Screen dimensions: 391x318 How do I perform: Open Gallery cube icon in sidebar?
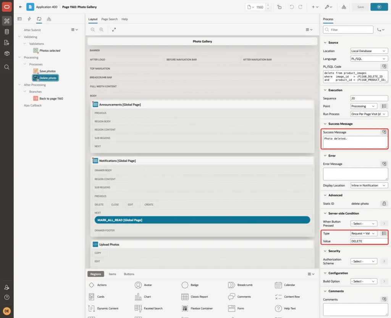coord(7,54)
